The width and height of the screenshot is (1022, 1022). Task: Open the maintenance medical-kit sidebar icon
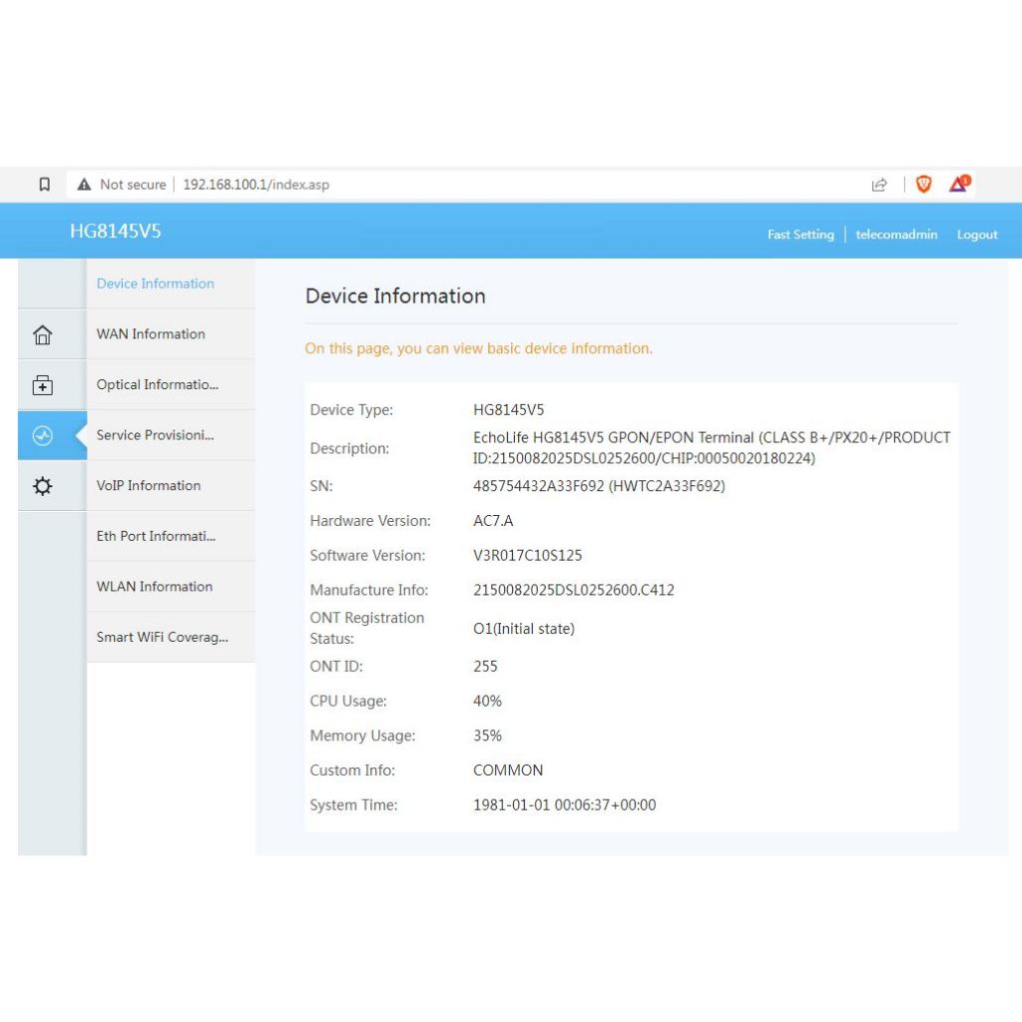(43, 385)
